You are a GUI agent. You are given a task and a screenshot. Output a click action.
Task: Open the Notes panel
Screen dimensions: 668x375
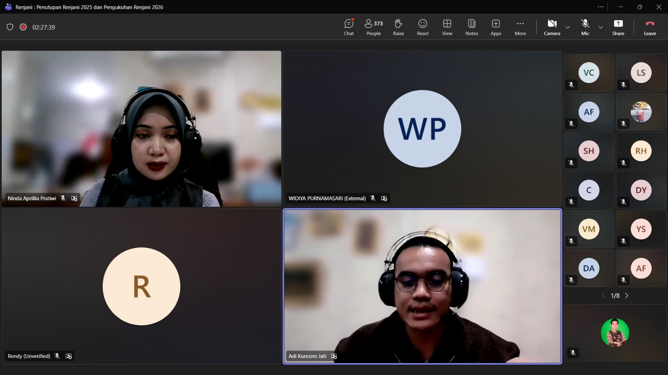pyautogui.click(x=471, y=27)
